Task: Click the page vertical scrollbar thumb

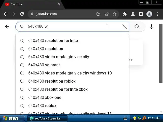Action: tap(161, 53)
